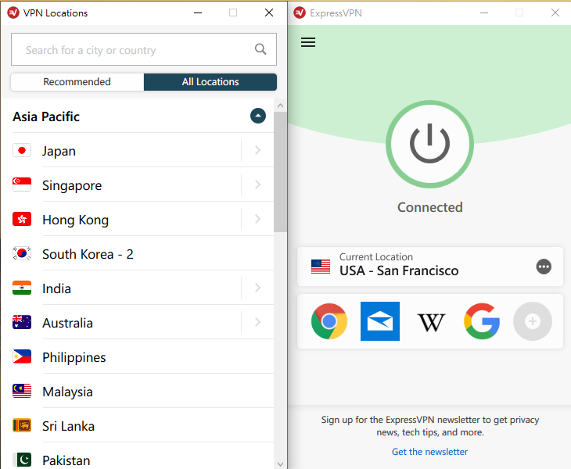Click the USA flag in Current Location
Viewport: 571px width, 469px height.
pos(321,267)
